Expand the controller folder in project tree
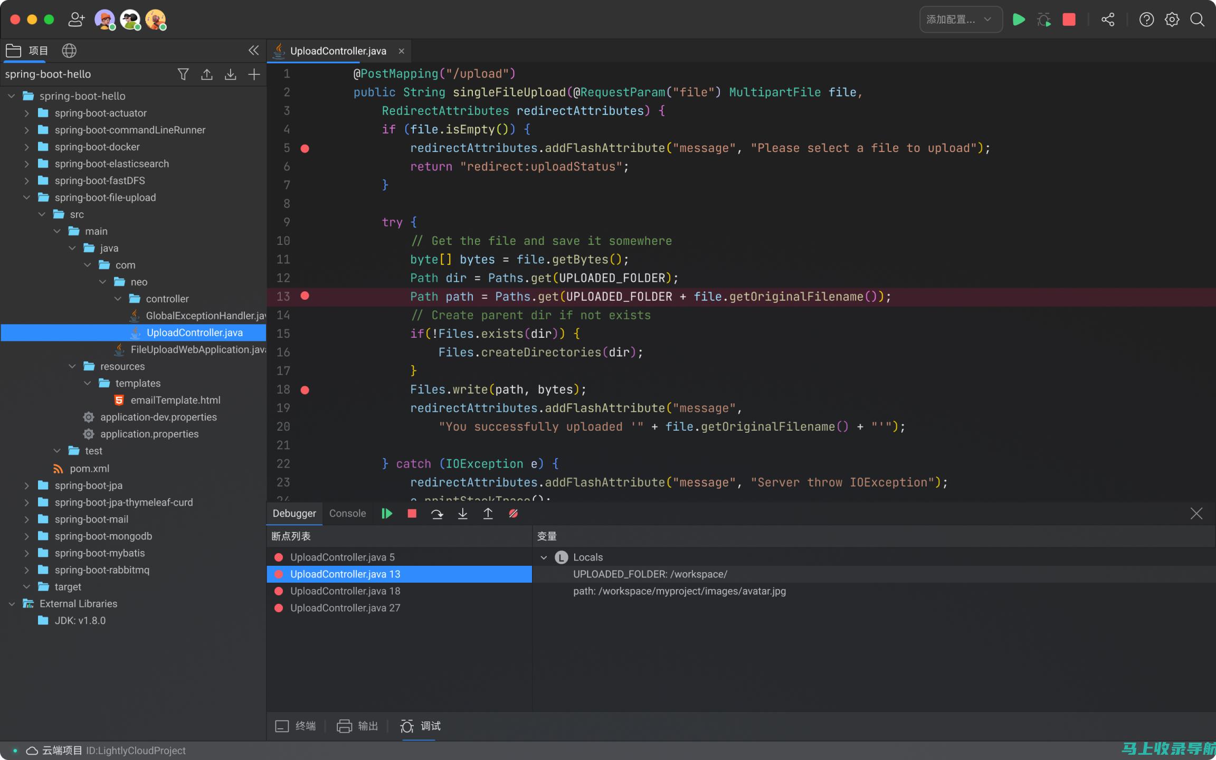The height and width of the screenshot is (760, 1216). [x=117, y=298]
